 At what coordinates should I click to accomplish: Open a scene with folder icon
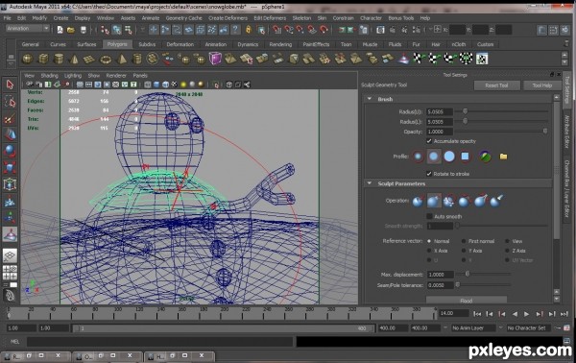click(x=71, y=30)
